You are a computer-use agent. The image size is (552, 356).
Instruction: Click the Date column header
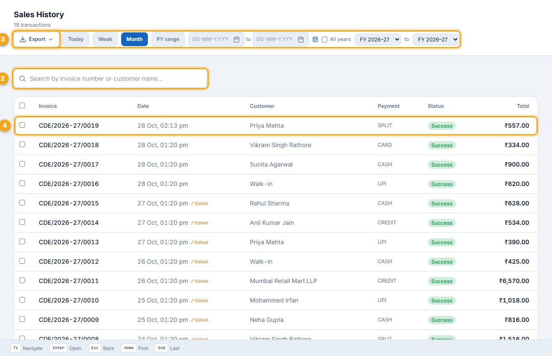(x=143, y=106)
